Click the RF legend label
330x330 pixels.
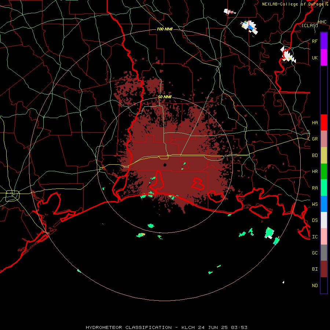point(315,41)
